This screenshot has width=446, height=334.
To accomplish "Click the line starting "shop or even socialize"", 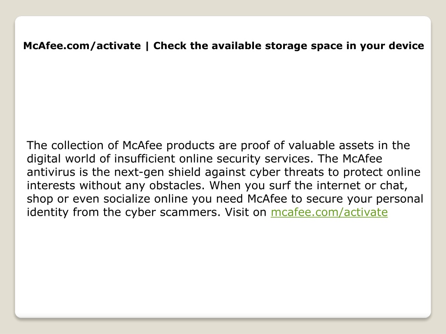I will pyautogui.click(x=225, y=199).
